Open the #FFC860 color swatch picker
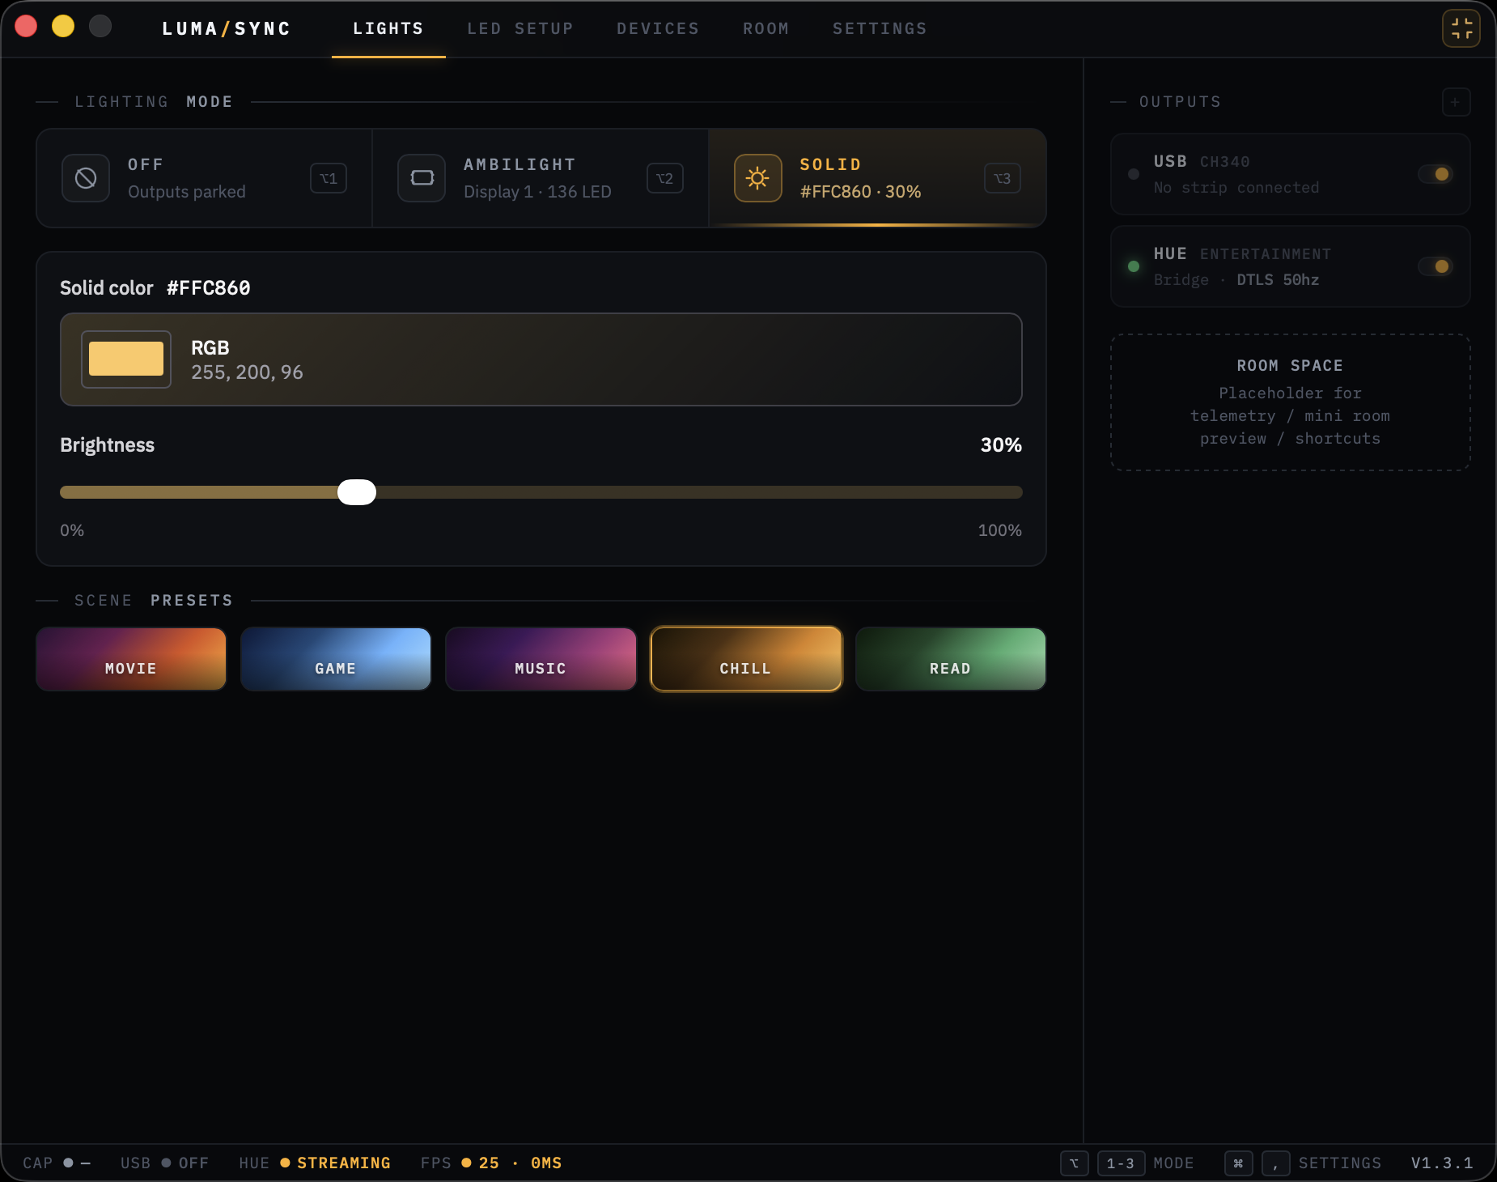Viewport: 1497px width, 1182px height. click(126, 359)
